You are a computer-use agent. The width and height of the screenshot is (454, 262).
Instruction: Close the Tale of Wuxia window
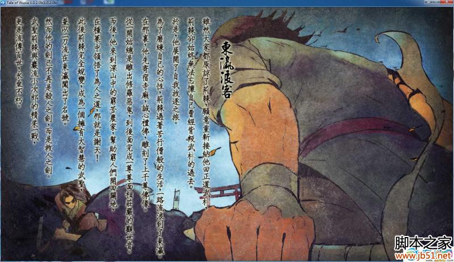(x=447, y=2)
